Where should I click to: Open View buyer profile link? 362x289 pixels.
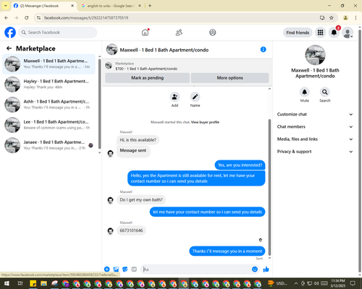pyautogui.click(x=205, y=122)
